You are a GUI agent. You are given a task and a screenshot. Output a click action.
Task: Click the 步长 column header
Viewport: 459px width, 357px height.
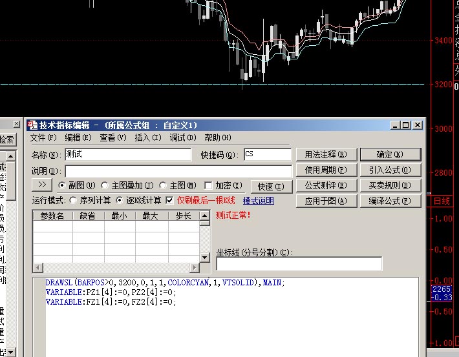(x=184, y=216)
